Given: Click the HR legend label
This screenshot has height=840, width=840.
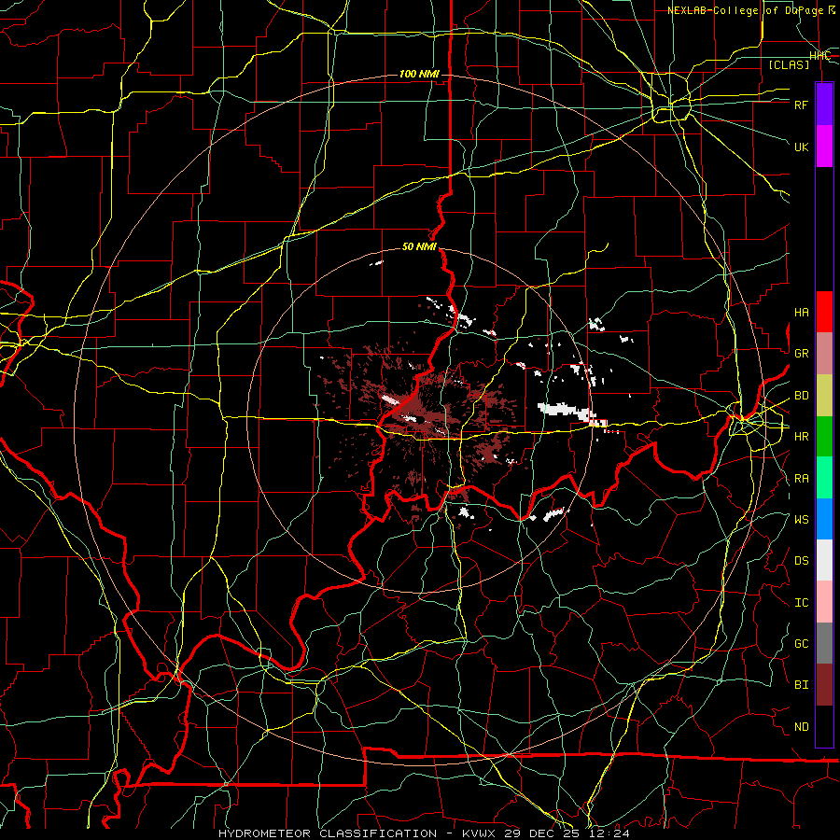Looking at the screenshot, I should coord(802,436).
